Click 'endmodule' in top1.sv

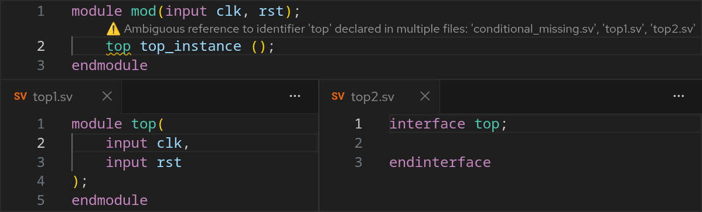pos(110,200)
